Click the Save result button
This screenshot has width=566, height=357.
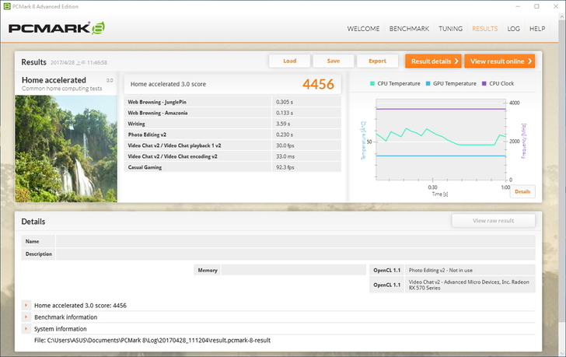tap(333, 61)
